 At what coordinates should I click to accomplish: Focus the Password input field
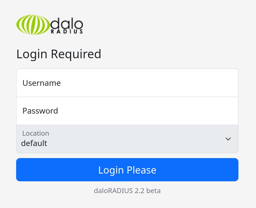coord(127,111)
